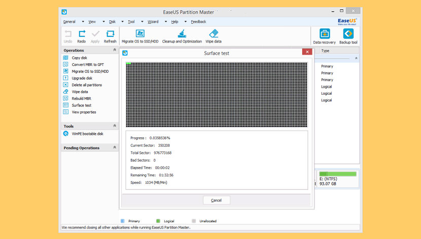Choose View properties operation text
The image size is (421, 239).
pyautogui.click(x=84, y=112)
